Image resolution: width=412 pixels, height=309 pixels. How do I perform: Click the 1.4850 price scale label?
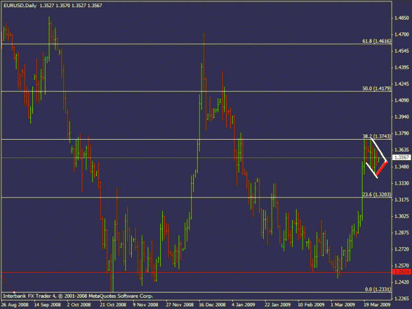pyautogui.click(x=401, y=18)
